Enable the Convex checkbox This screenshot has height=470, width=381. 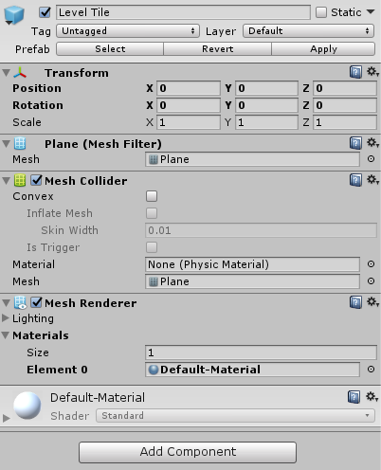click(152, 196)
